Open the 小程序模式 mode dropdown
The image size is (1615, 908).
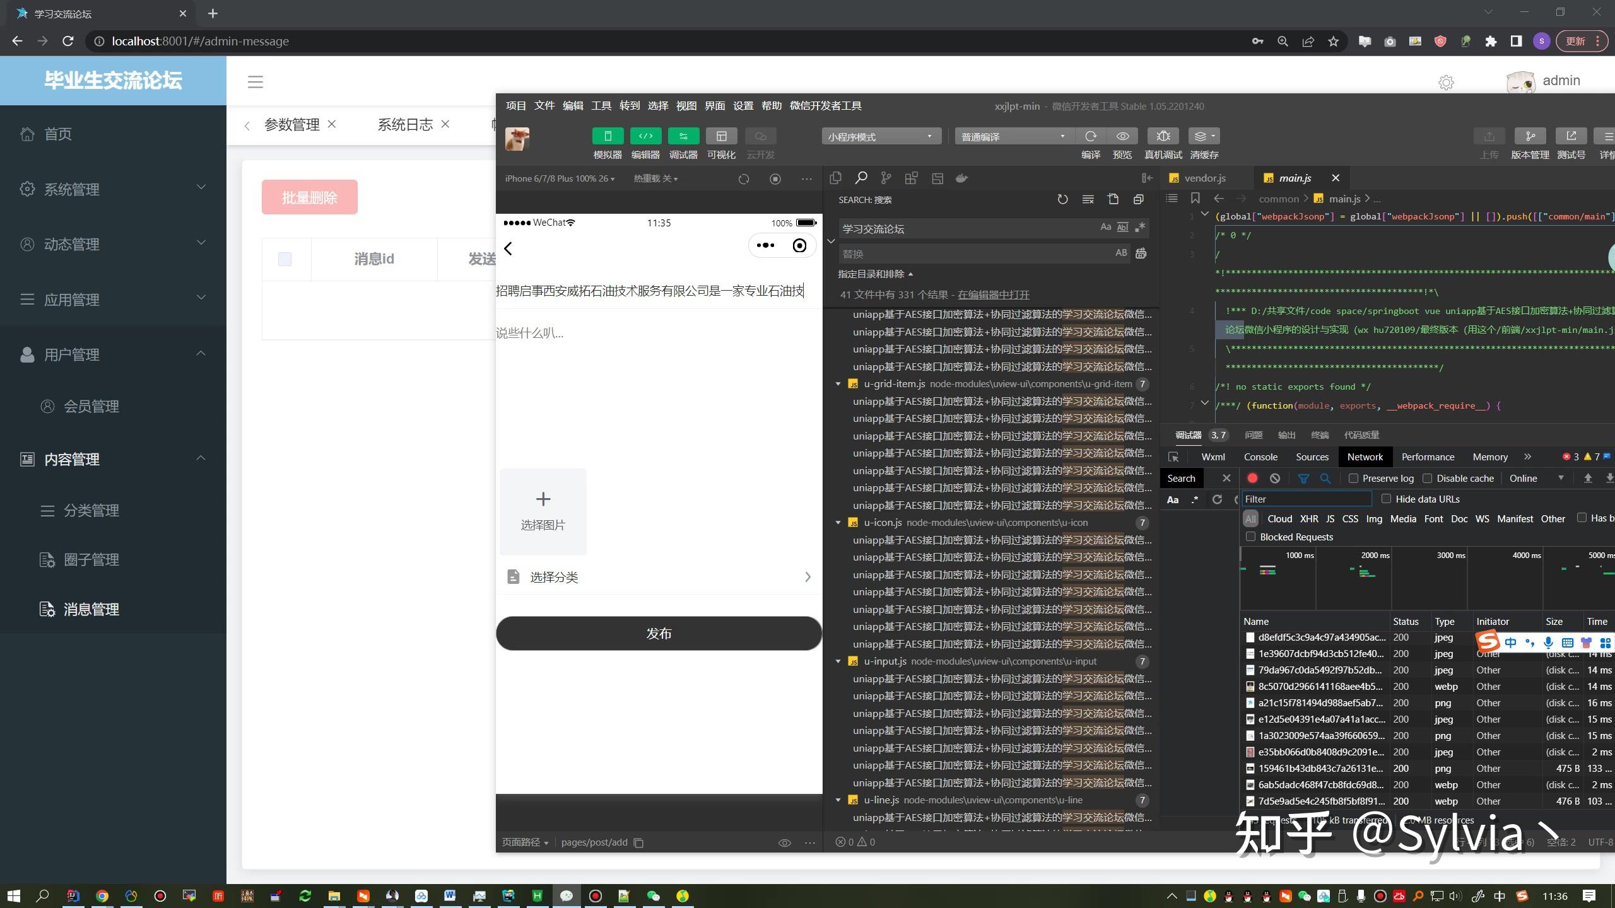tap(880, 136)
